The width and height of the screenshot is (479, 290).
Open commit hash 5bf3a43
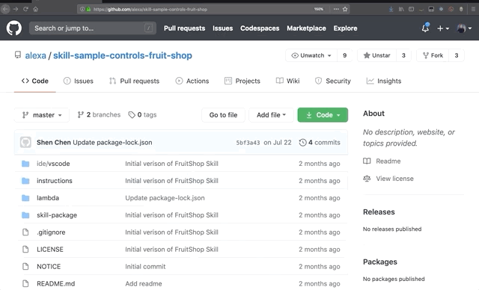pyautogui.click(x=248, y=143)
